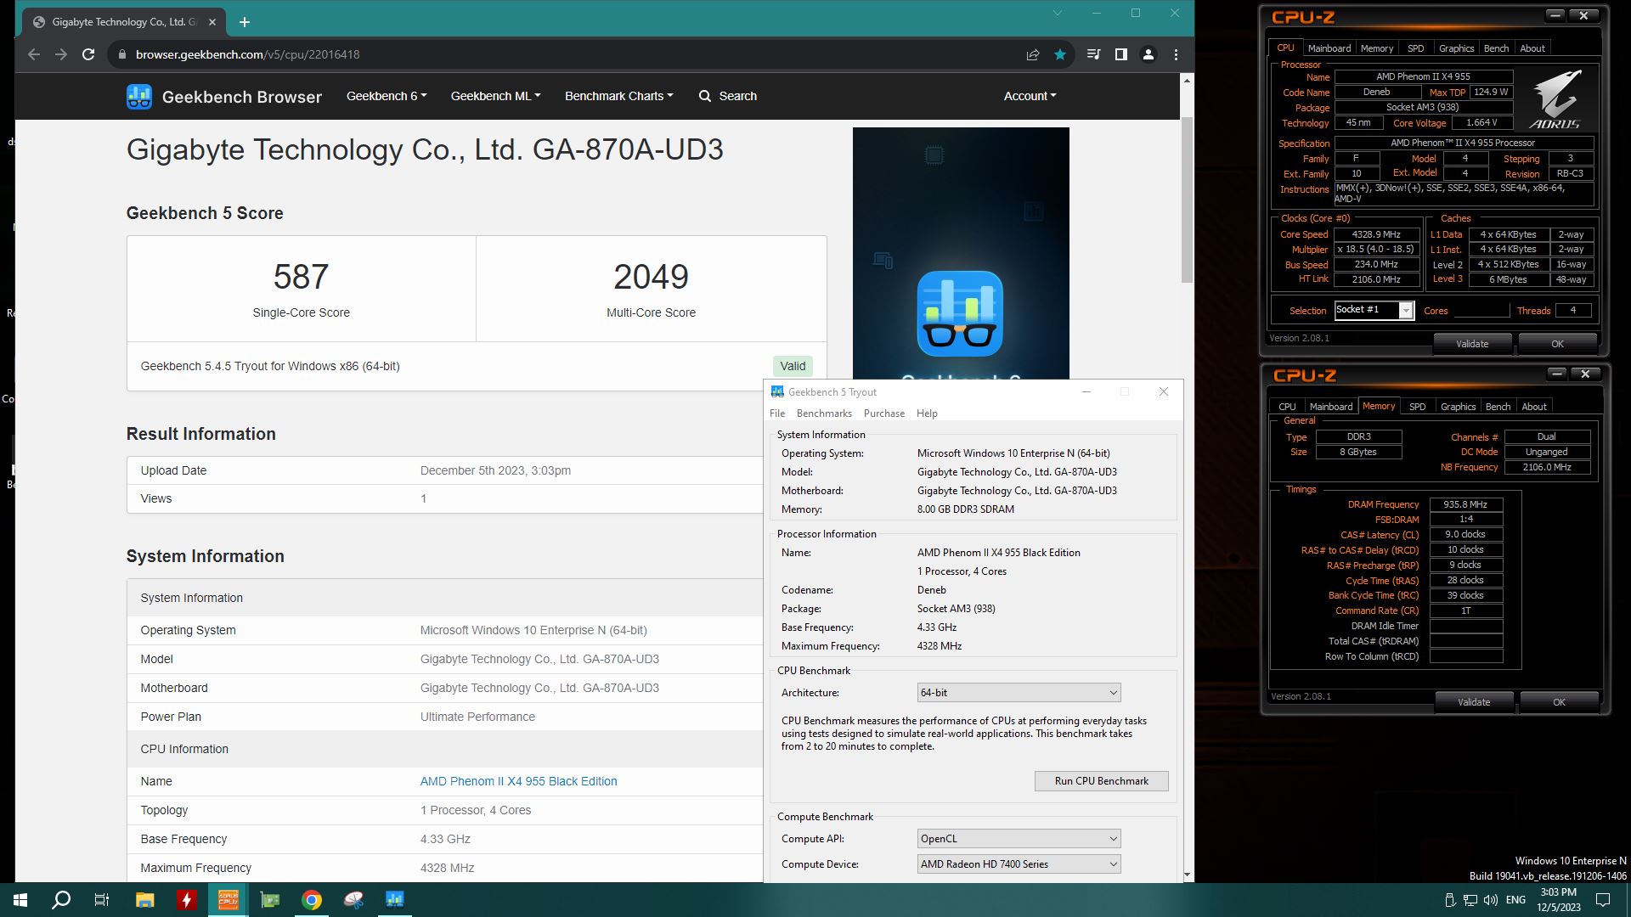Open the Chrome three-dot menu
Screen dimensions: 1631x917
[1177, 54]
